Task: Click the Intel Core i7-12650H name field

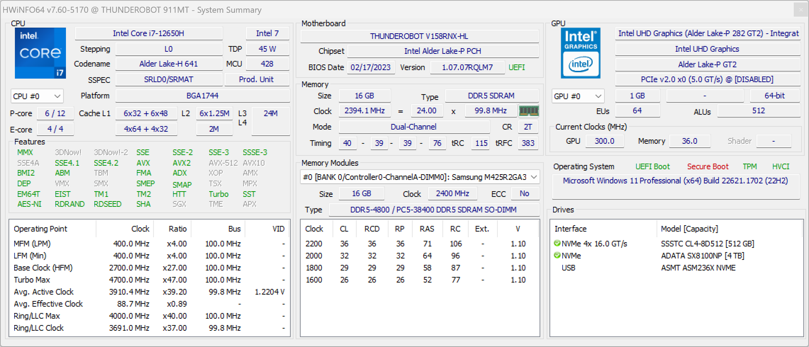Action: pos(149,34)
